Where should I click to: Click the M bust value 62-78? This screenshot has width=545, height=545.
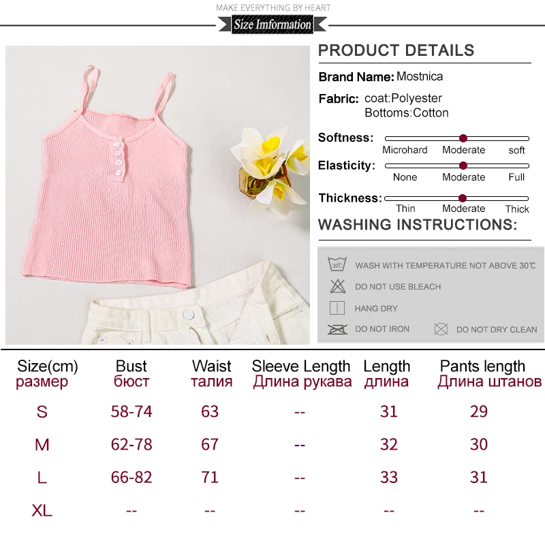point(131,445)
